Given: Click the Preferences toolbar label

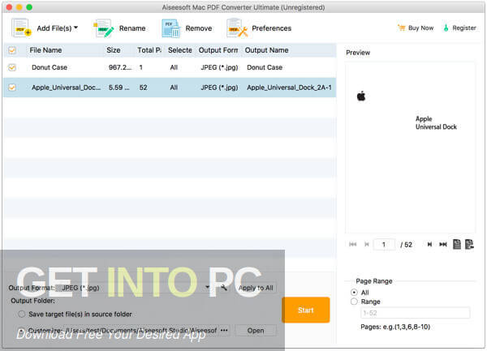Looking at the screenshot, I should (271, 28).
